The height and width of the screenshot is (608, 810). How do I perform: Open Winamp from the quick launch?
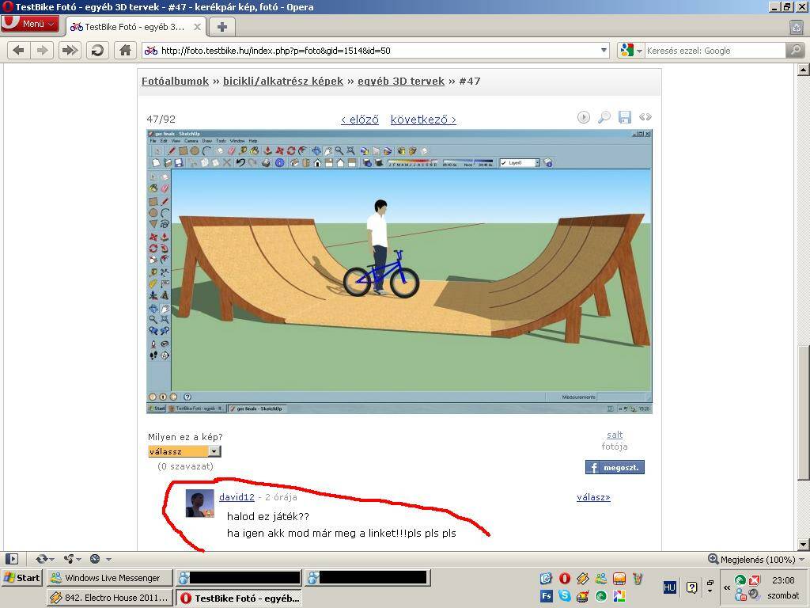tap(583, 578)
